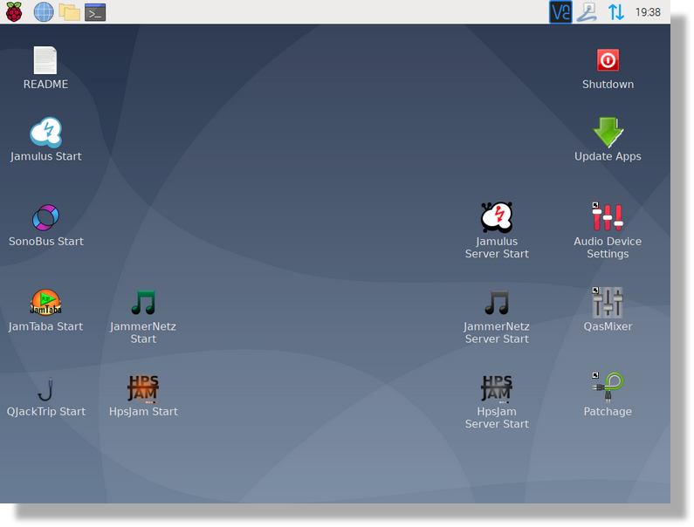
Task: Open the Patchage cable icon
Action: point(608,387)
